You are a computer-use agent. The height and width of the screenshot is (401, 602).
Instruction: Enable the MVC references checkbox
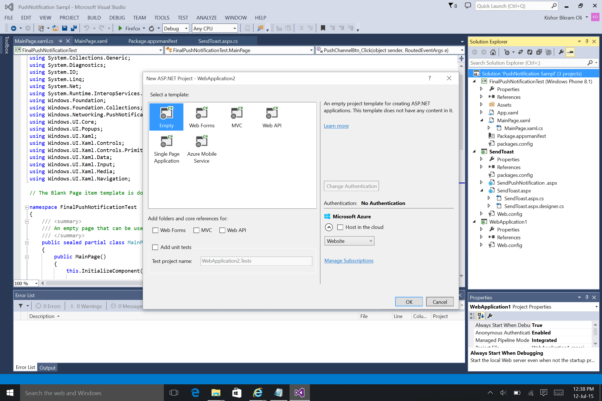click(x=196, y=230)
